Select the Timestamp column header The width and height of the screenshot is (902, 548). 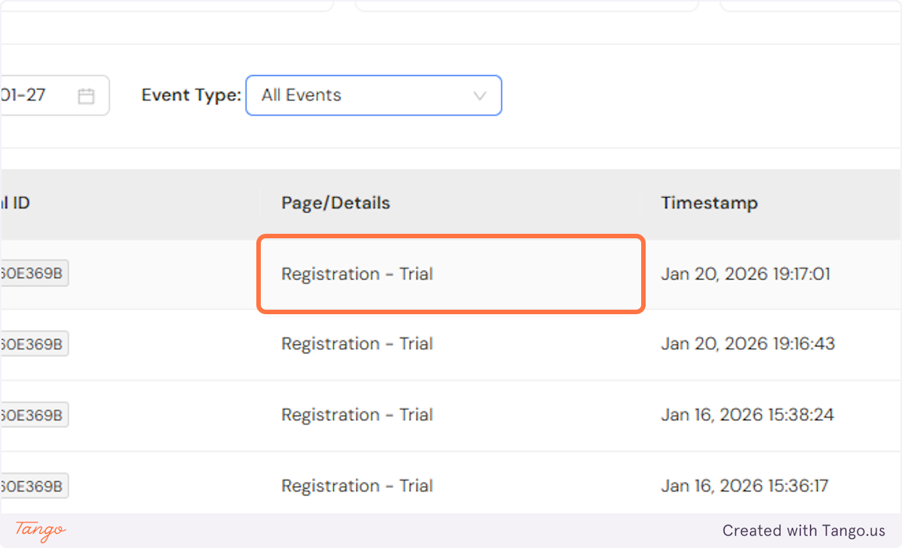click(x=709, y=203)
